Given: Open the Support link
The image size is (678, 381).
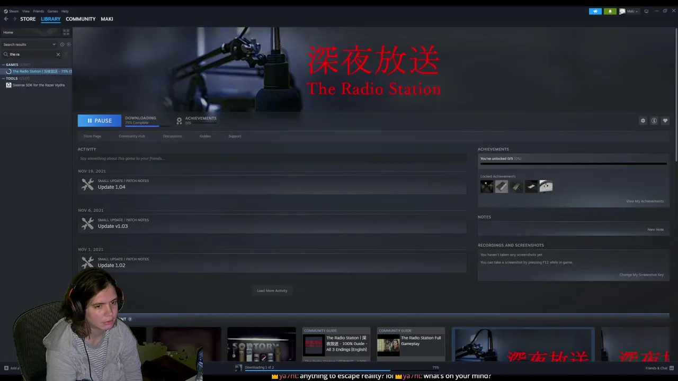Looking at the screenshot, I should click(235, 136).
